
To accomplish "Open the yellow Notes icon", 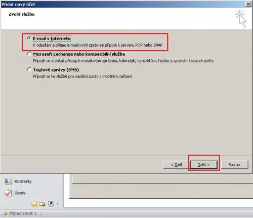I will 34,204.
